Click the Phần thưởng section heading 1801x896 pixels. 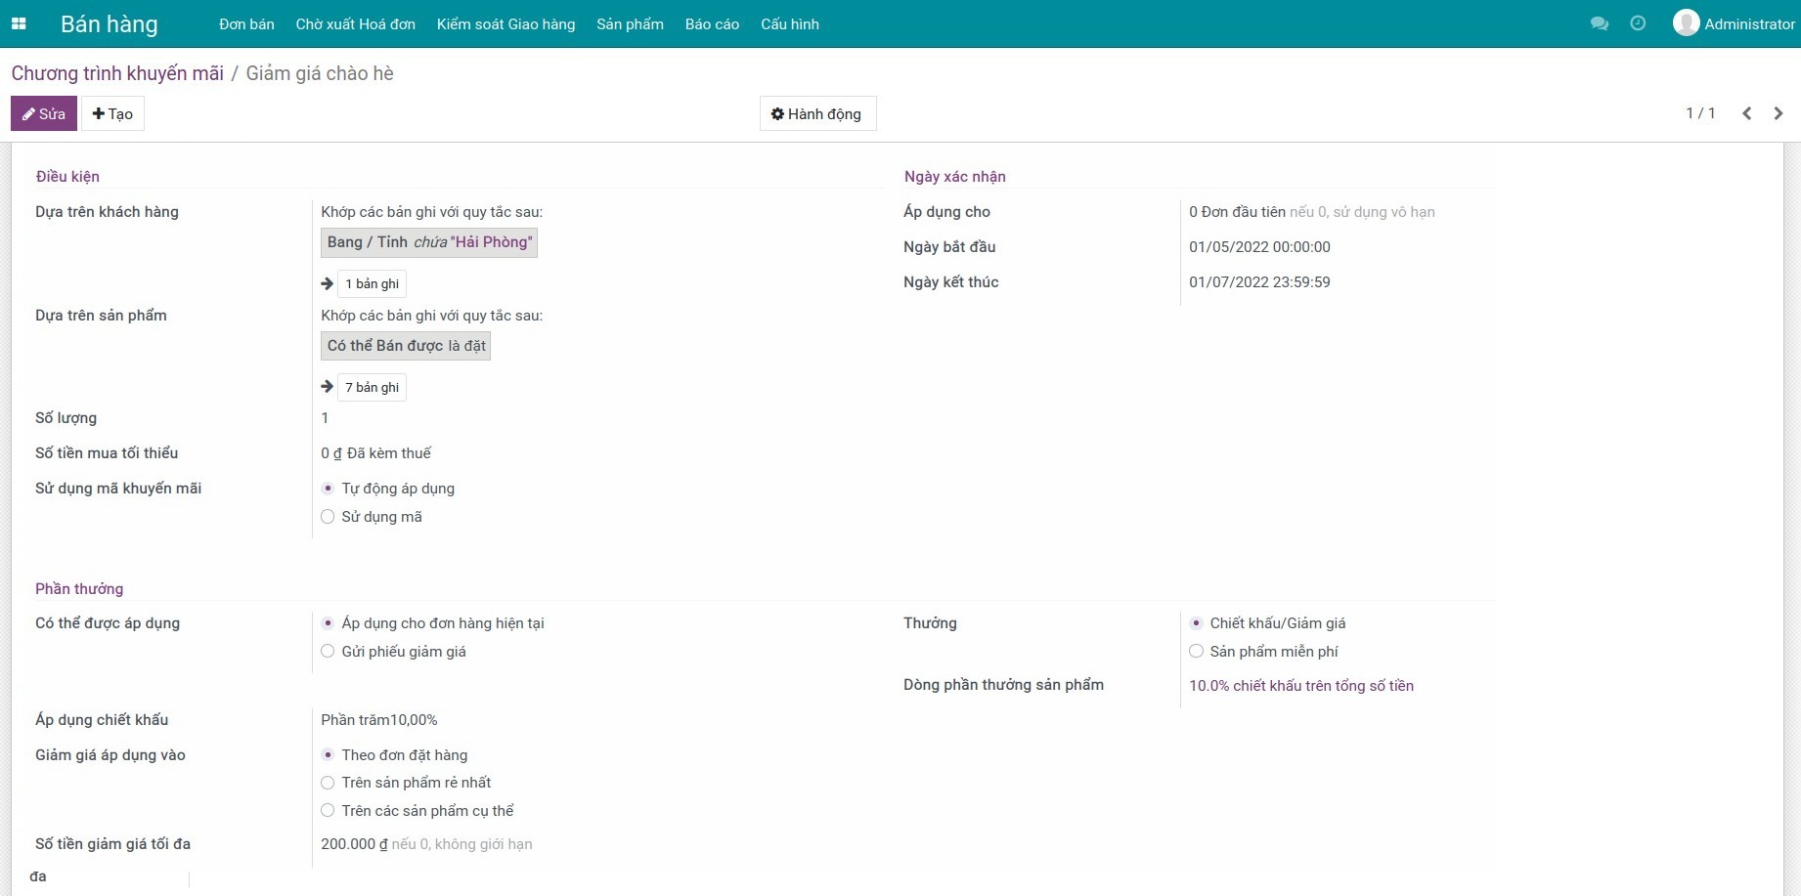[x=79, y=589]
